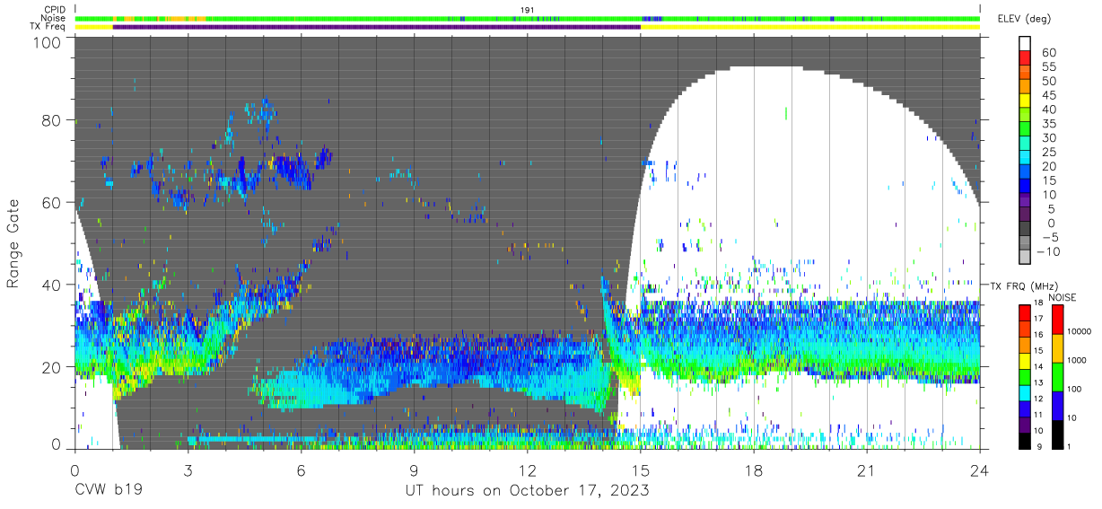Click the white top segment of elevation colorbar
1102x509 pixels.
coord(1025,42)
